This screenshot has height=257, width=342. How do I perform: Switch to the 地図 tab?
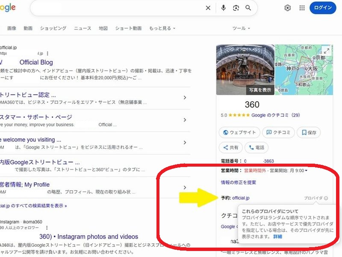tap(103, 28)
